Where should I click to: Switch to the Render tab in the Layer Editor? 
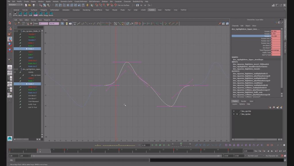click(243, 101)
